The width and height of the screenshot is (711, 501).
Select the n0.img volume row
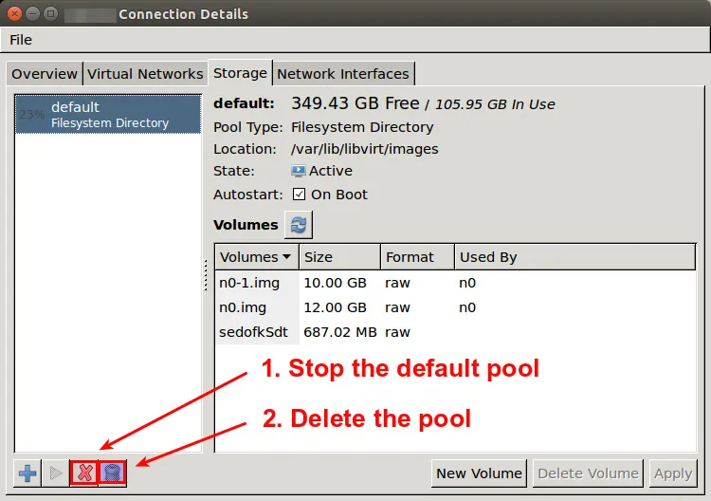tap(455, 307)
